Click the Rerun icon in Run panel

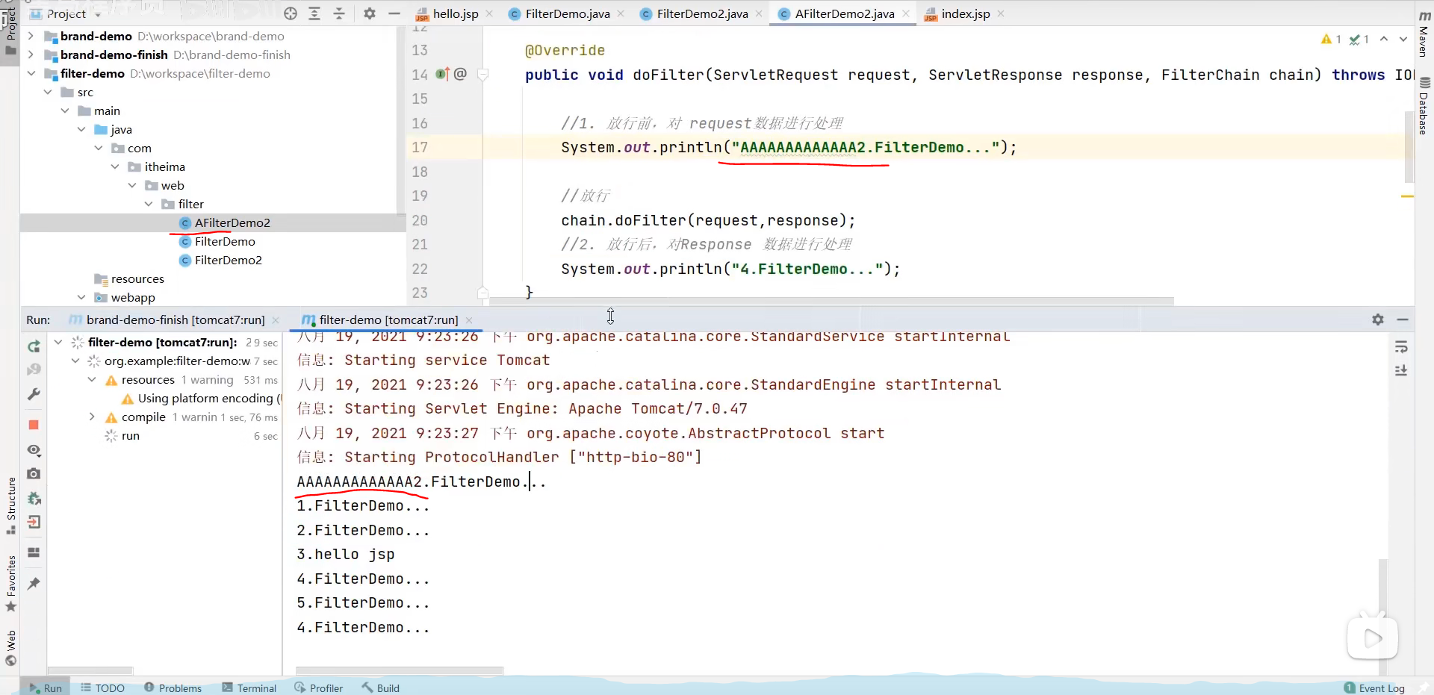[34, 346]
